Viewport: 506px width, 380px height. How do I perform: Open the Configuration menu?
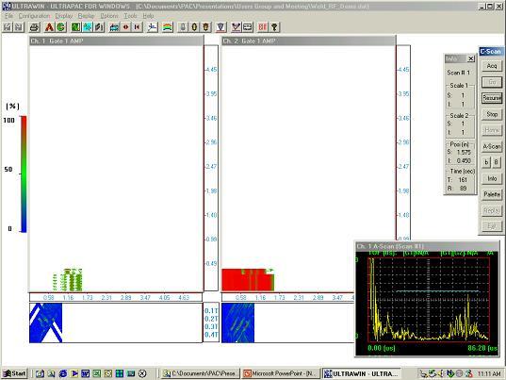(34, 16)
